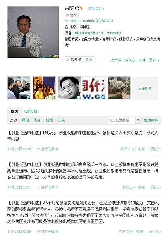This screenshot has width=167, height=237.
Task: Open the weibo.com profile URL link
Action: (x=89, y=21)
